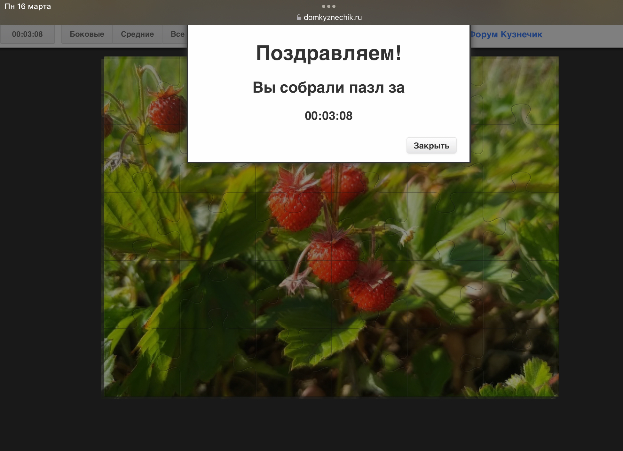Tap the domkyznechik.ru address text

(333, 18)
